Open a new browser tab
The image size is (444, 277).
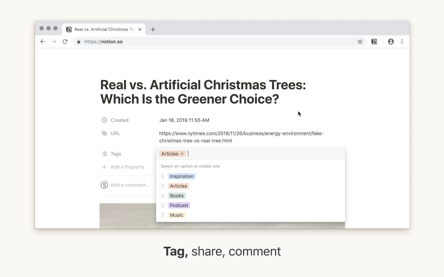[153, 29]
